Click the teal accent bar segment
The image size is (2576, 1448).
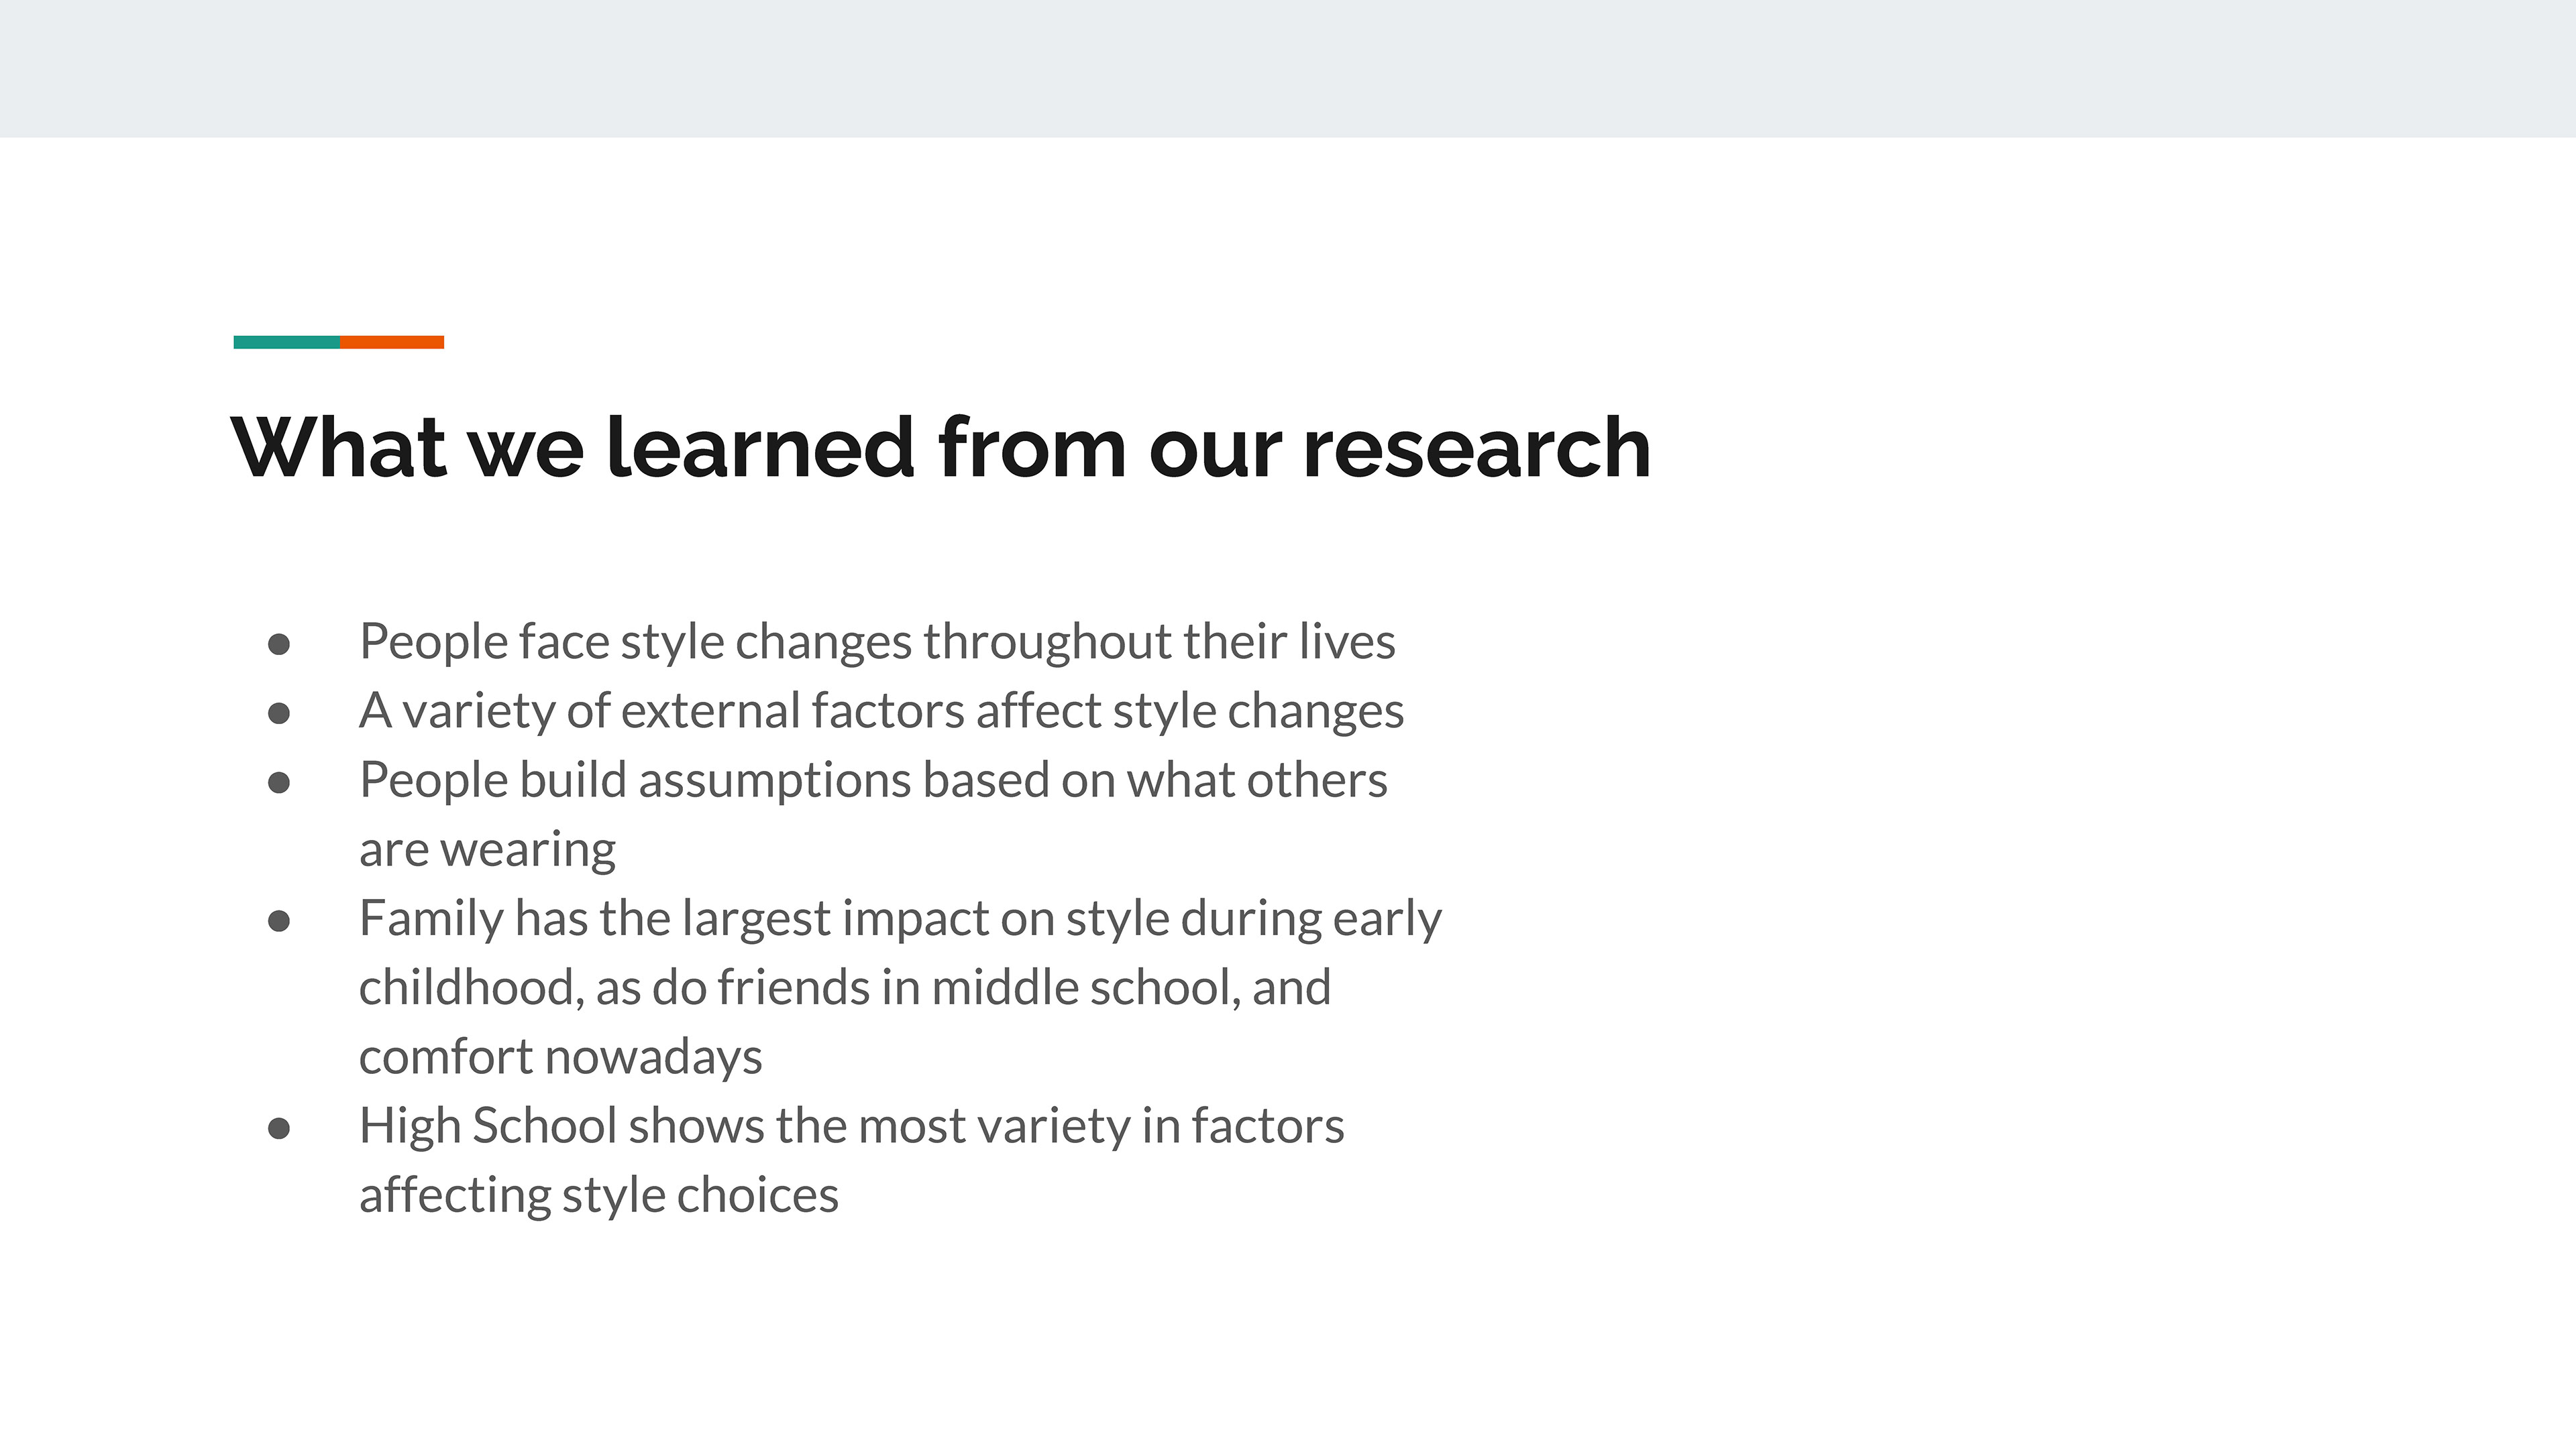(x=286, y=342)
